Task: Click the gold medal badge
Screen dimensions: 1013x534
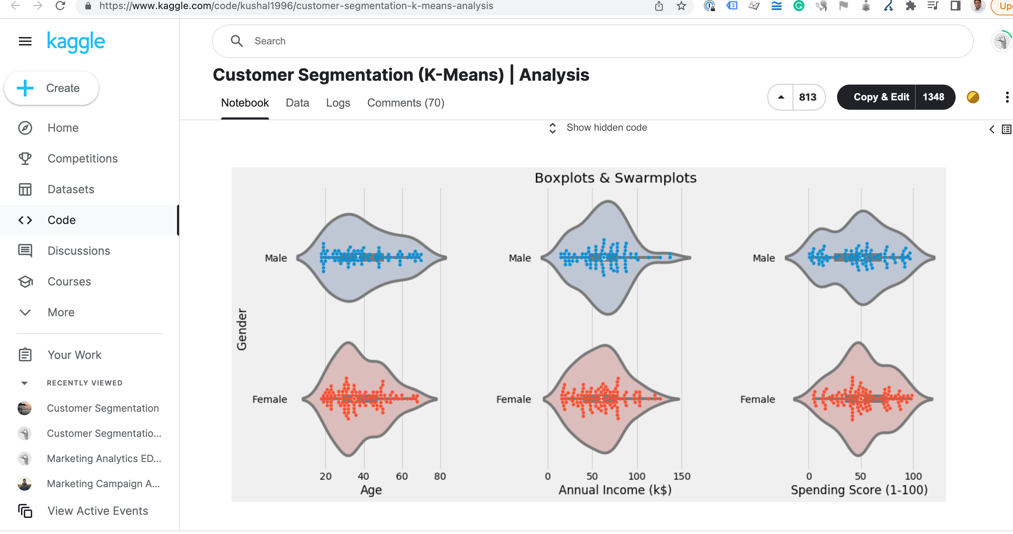Action: 973,97
